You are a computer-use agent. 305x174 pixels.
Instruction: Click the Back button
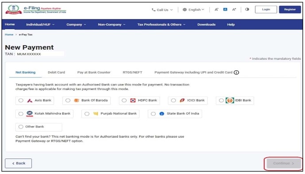point(18,163)
